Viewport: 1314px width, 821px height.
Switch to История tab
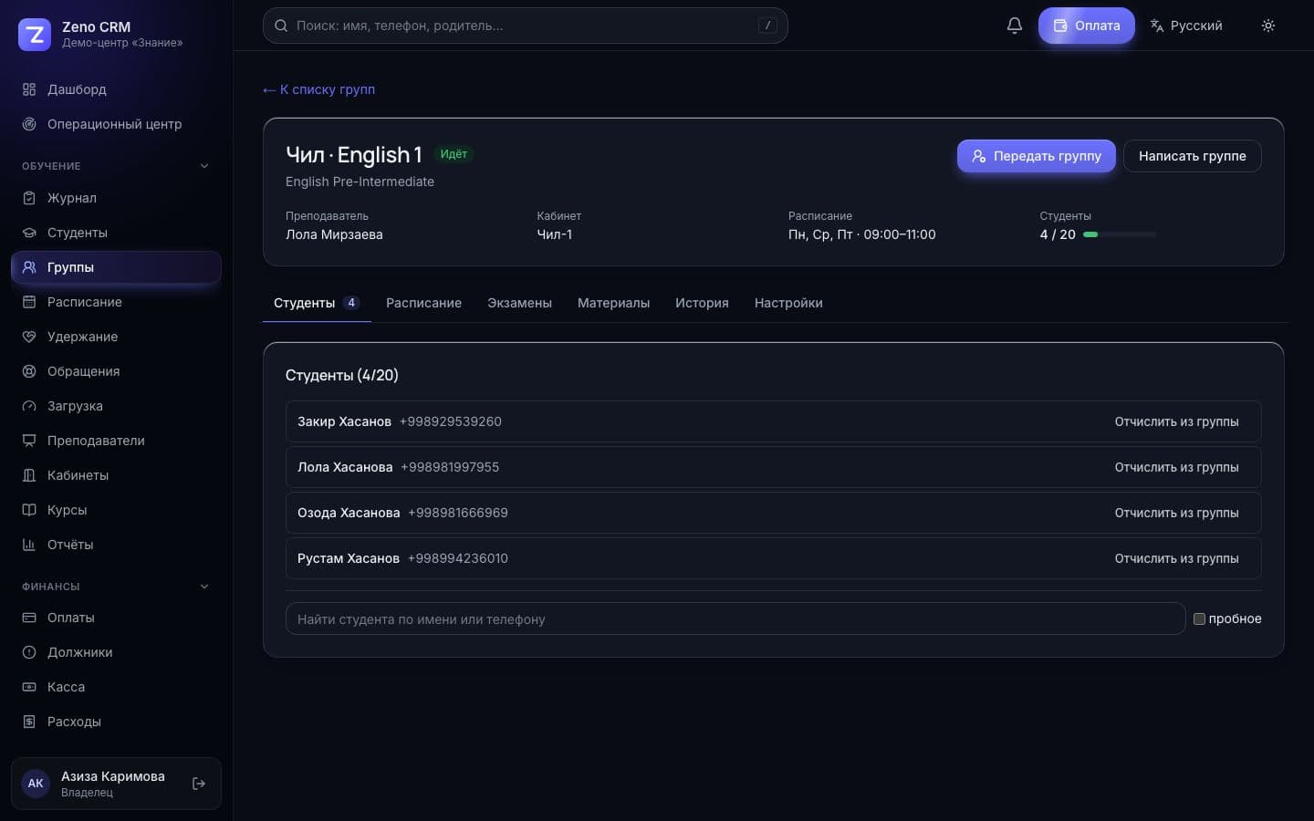tap(702, 303)
